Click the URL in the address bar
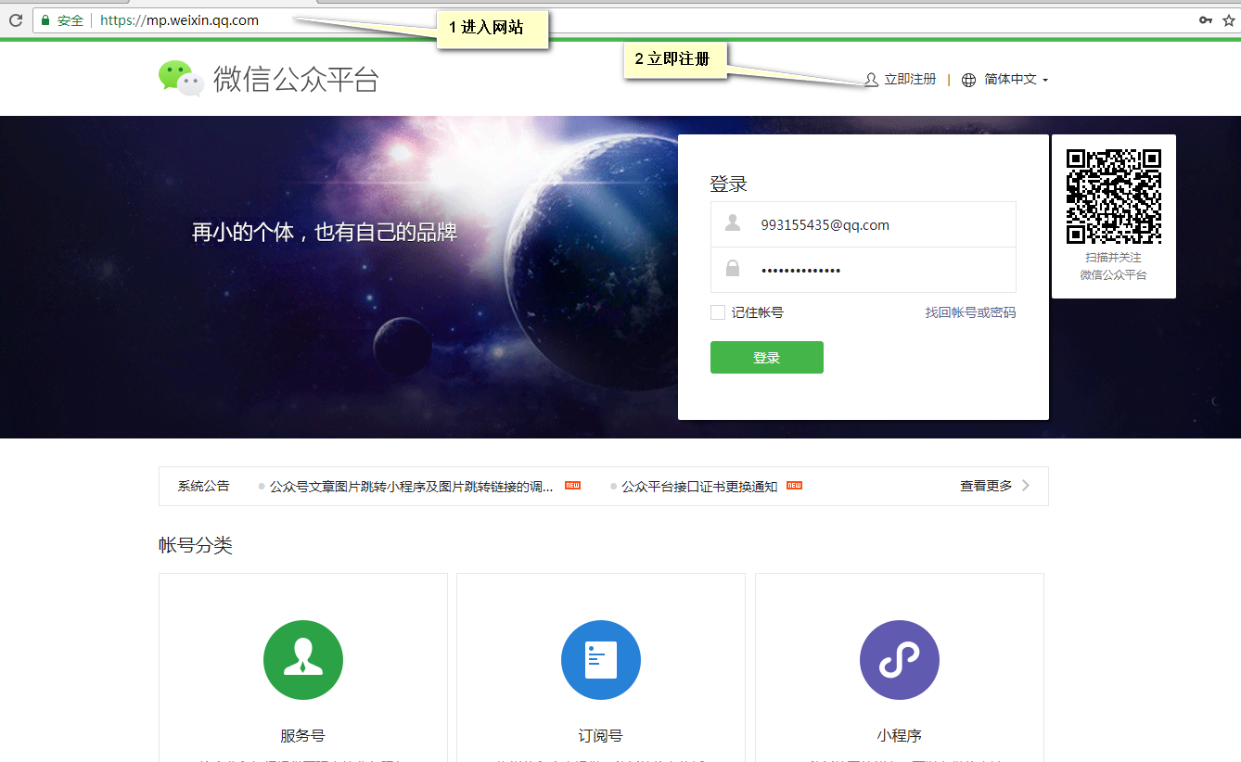 coord(179,19)
